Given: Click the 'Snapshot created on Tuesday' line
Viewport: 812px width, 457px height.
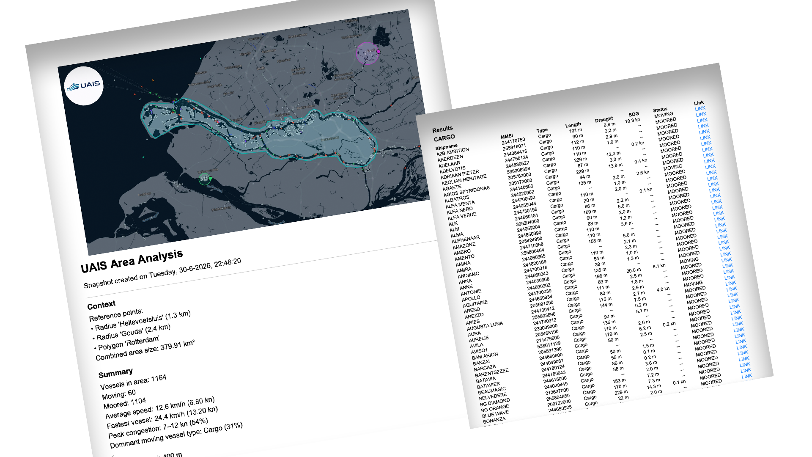Looking at the screenshot, I should tap(162, 273).
